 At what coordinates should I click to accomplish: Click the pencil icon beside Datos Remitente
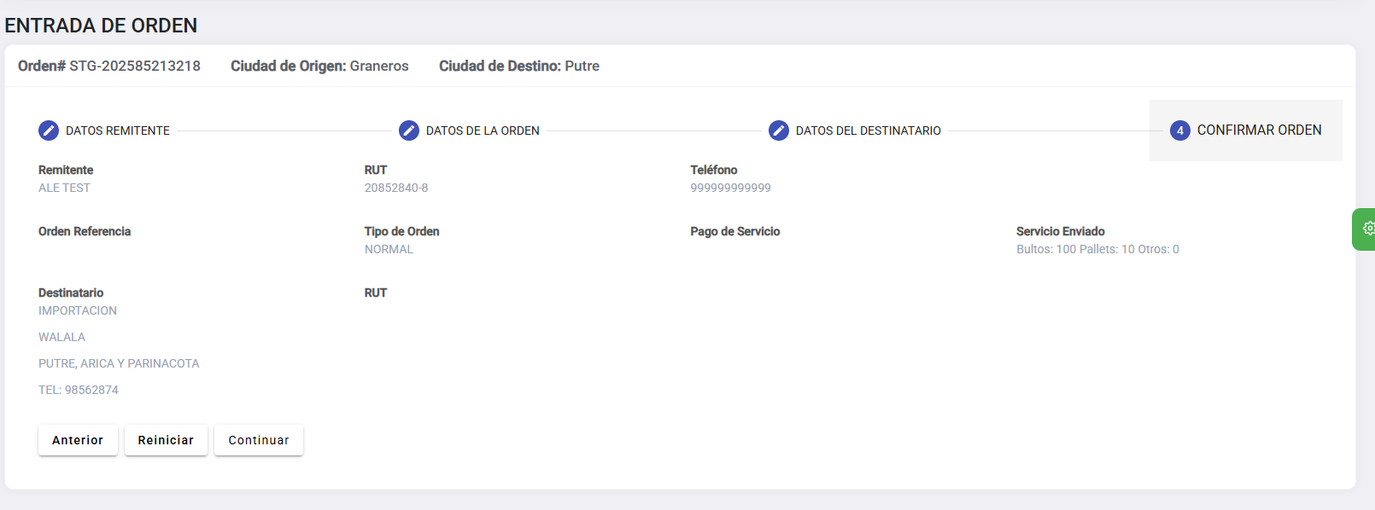pos(49,130)
